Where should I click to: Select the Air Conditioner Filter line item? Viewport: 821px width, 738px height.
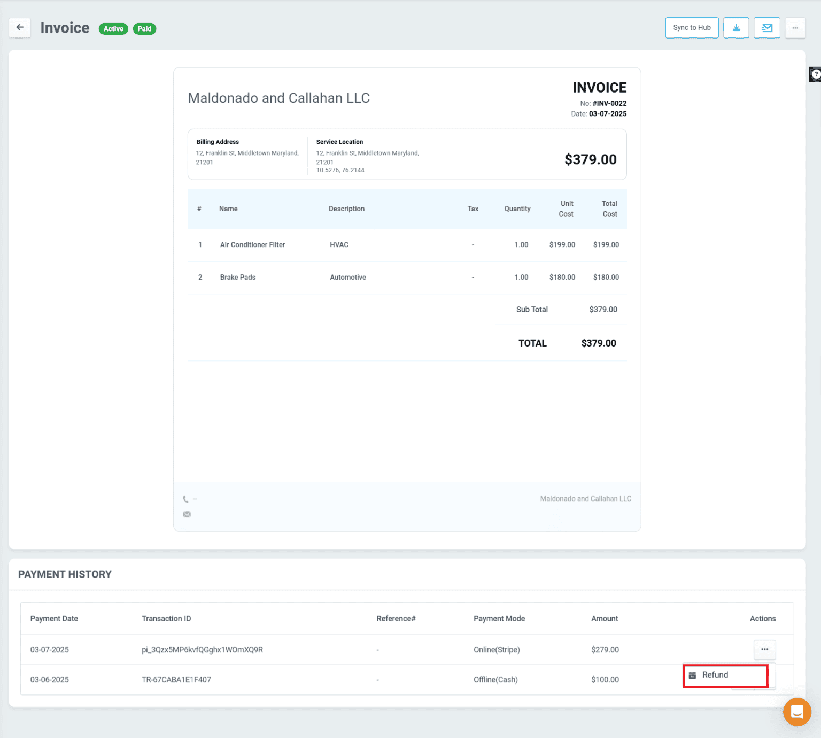(252, 244)
